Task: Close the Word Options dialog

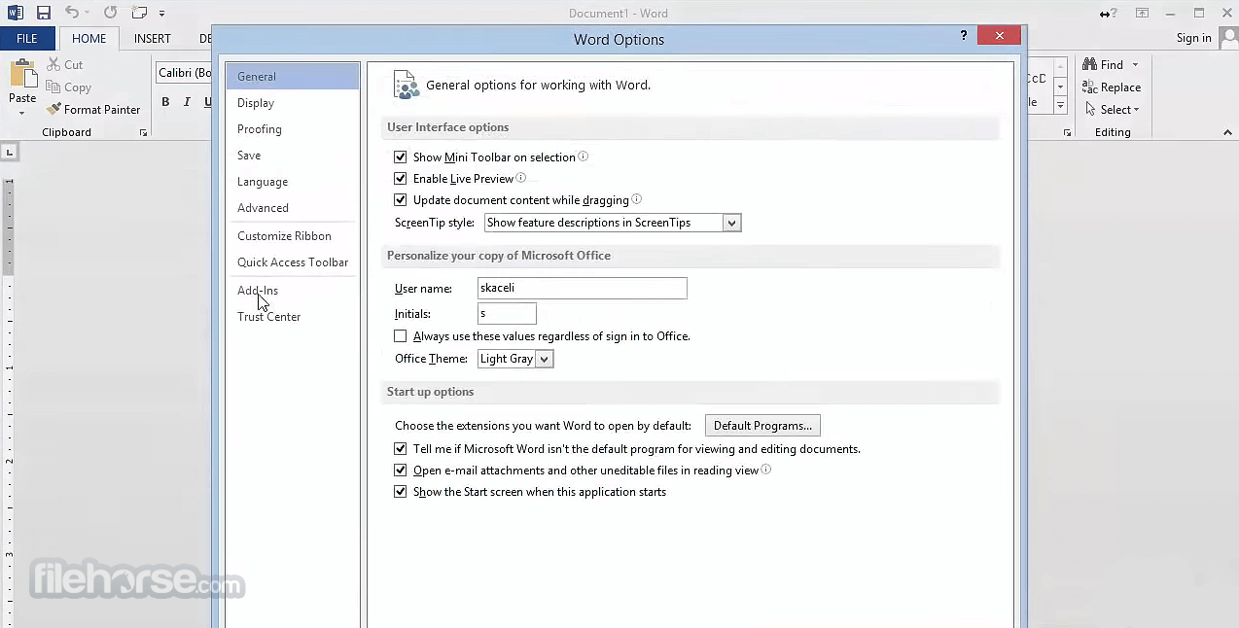Action: 999,36
